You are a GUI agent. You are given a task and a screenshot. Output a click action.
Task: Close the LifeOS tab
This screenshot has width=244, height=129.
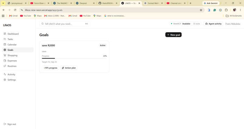tap(139, 3)
